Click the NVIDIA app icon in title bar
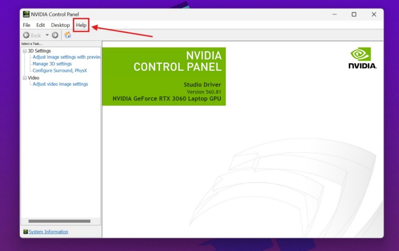The height and width of the screenshot is (251, 399). (26, 14)
